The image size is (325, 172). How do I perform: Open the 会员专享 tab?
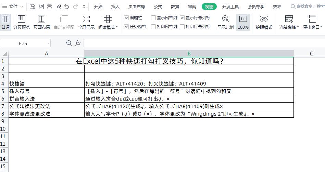click(x=256, y=6)
